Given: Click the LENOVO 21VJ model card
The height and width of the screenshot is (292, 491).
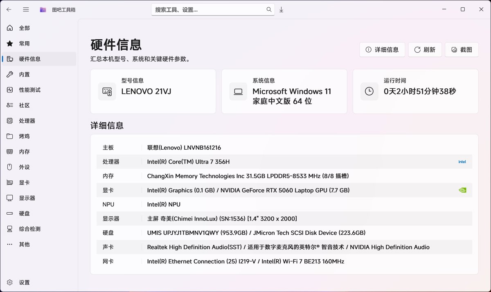Looking at the screenshot, I should coord(153,91).
